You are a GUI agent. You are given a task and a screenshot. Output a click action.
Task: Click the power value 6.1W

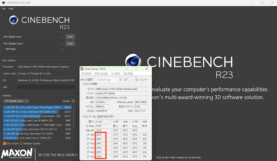pos(103,122)
